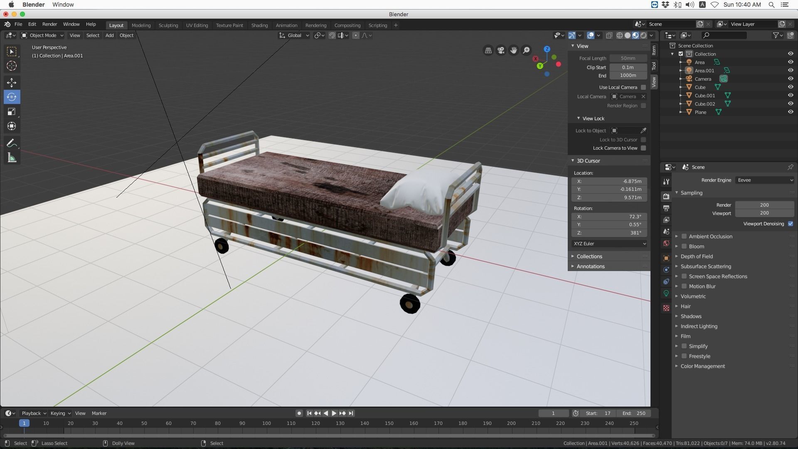Switch to the Item sidebar tab
Screen dimensions: 798x449
[654, 50]
